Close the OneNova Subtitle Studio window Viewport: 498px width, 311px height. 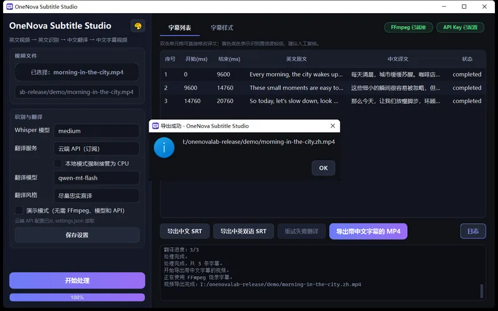click(484, 7)
